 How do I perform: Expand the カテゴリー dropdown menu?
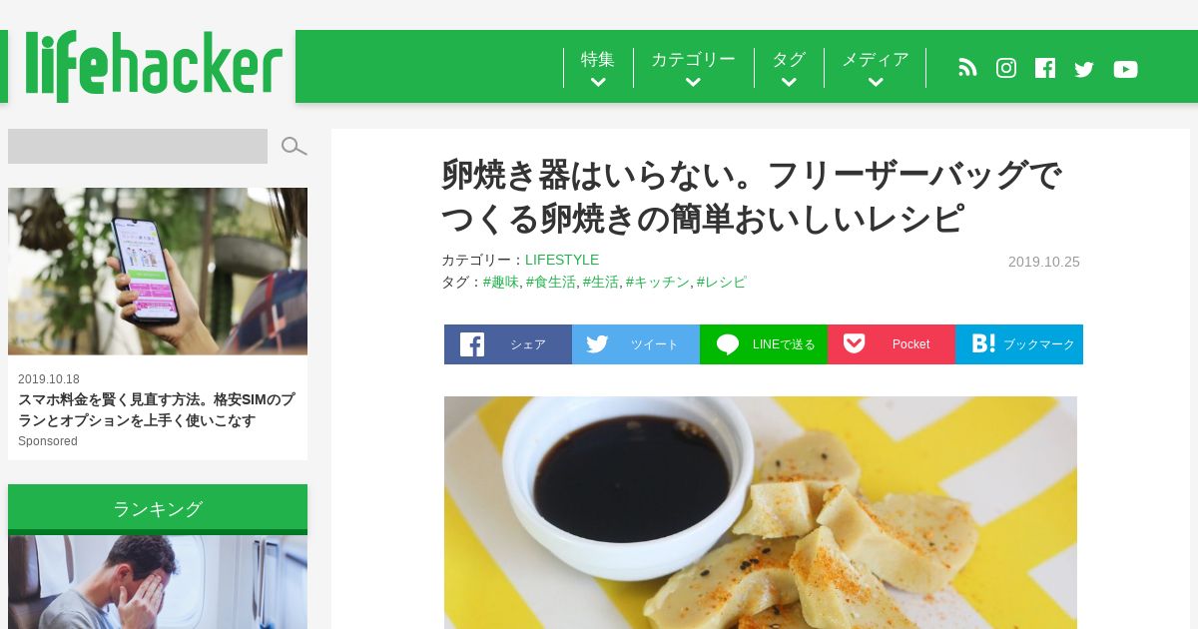click(x=693, y=68)
